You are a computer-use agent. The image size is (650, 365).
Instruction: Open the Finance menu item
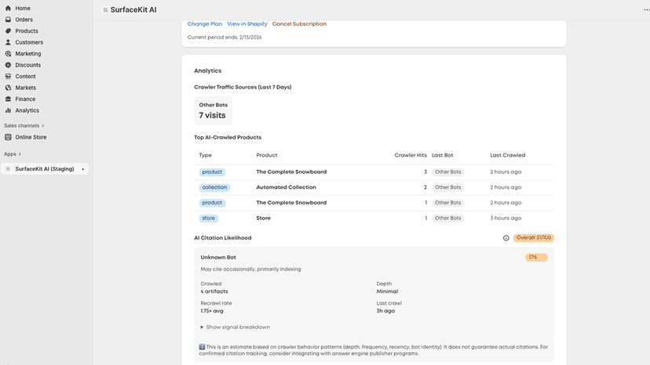[x=25, y=99]
